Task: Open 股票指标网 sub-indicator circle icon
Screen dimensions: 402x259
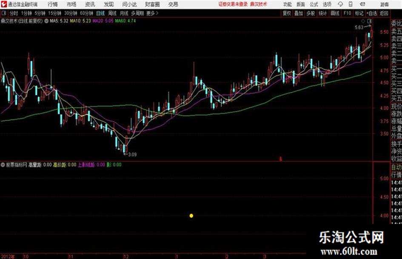Action: 3,165
